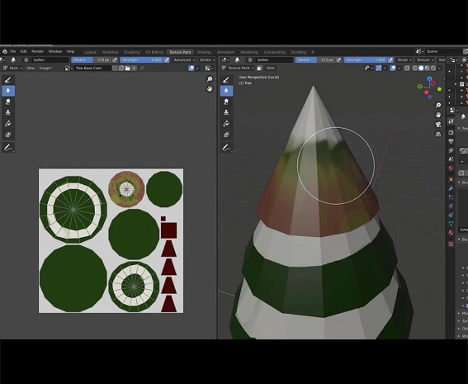Open the image browse dropdown beside Tree Base Color
The image size is (468, 384).
[x=69, y=68]
